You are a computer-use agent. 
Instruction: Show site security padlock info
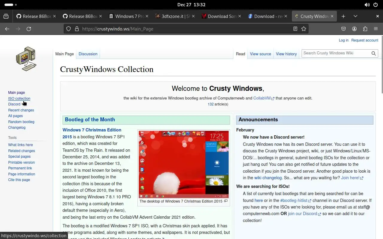click(x=77, y=29)
